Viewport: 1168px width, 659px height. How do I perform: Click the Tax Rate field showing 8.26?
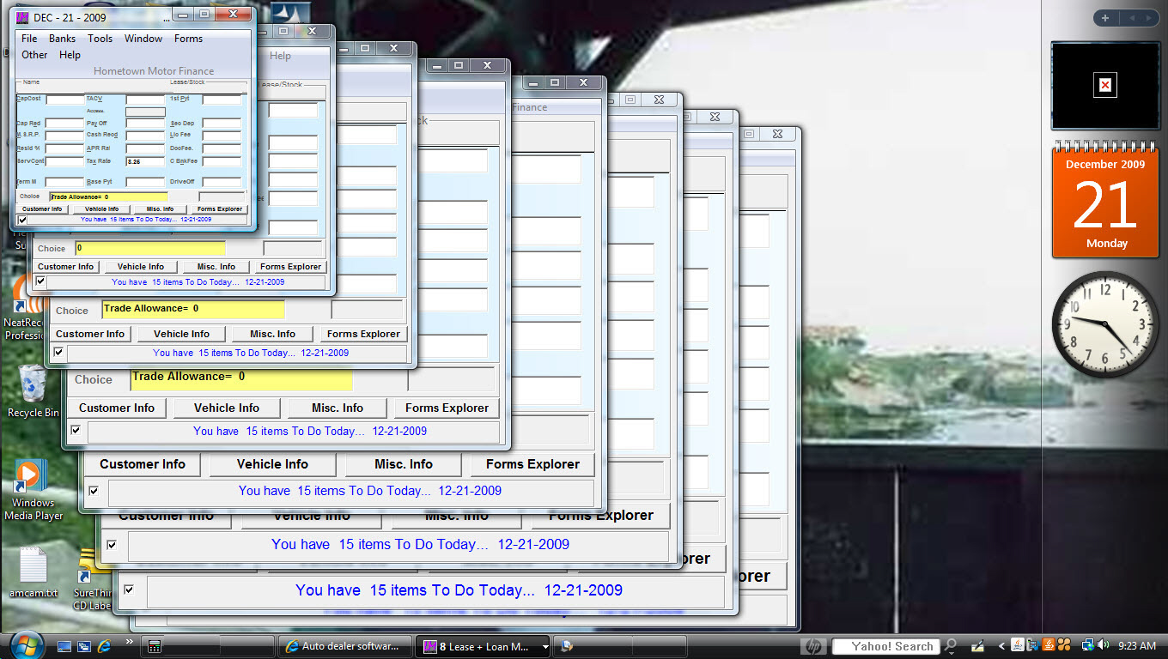[x=144, y=161]
